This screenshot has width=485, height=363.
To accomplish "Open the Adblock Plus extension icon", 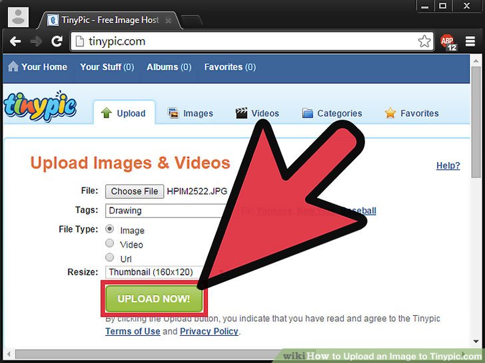I will pyautogui.click(x=448, y=42).
